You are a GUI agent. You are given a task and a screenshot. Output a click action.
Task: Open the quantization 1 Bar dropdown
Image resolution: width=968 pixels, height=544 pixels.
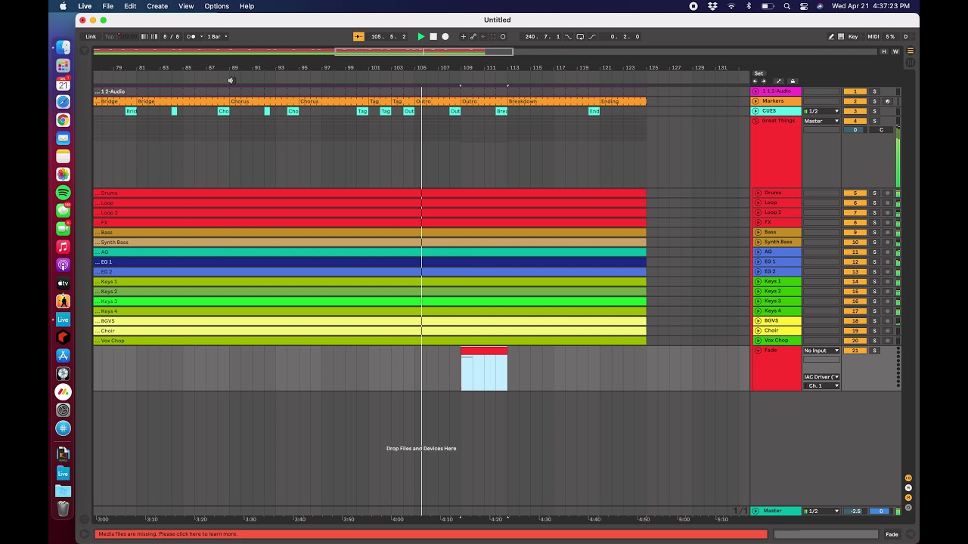coord(217,36)
